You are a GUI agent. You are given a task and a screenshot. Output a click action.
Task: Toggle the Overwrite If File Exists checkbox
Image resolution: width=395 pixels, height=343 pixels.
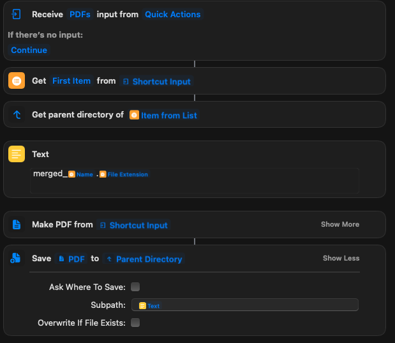click(135, 323)
